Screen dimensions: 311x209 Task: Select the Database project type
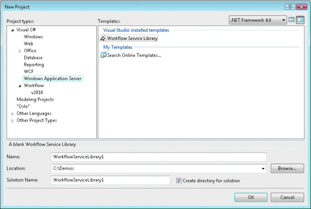tap(33, 58)
